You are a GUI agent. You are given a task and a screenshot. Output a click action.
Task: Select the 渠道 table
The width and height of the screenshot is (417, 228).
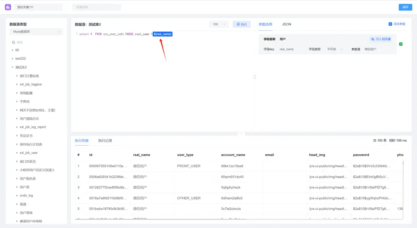pyautogui.click(x=23, y=204)
